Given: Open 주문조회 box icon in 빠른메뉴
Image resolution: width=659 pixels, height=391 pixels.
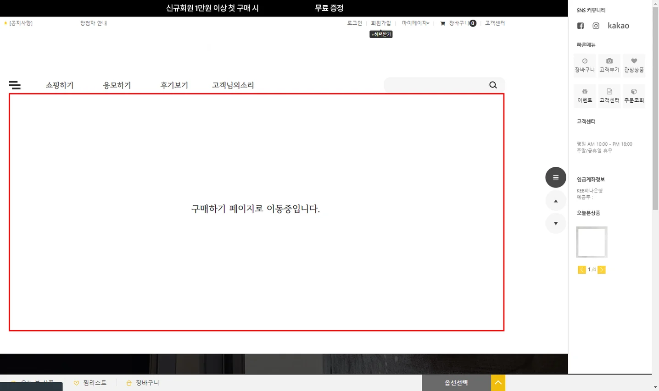Looking at the screenshot, I should (x=634, y=96).
